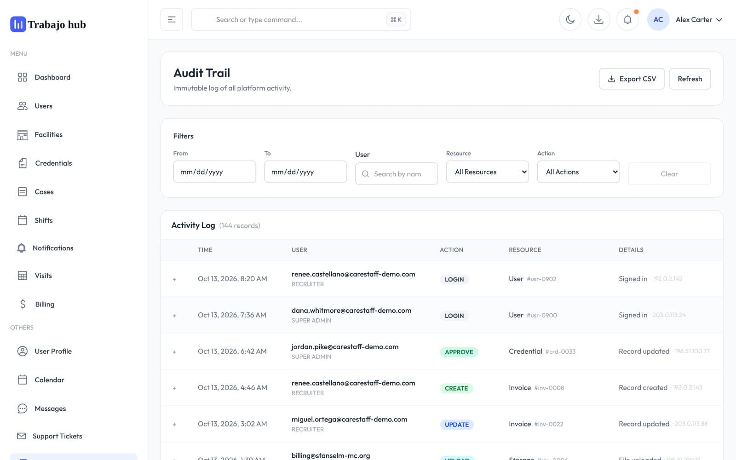Viewport: 736px width, 460px height.
Task: Expand the 6:42 AM jordan.pike row
Action: click(174, 352)
